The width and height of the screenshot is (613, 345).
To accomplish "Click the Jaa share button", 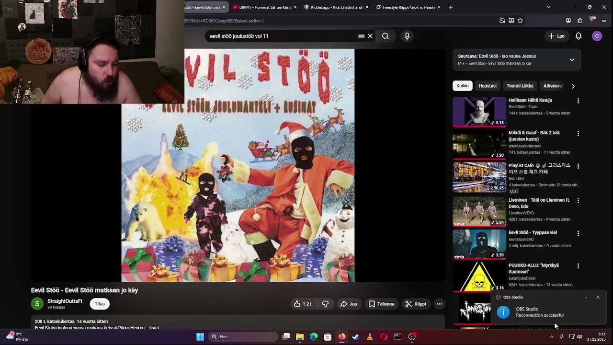I will (349, 304).
